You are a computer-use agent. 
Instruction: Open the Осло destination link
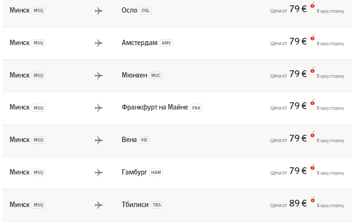pos(129,11)
